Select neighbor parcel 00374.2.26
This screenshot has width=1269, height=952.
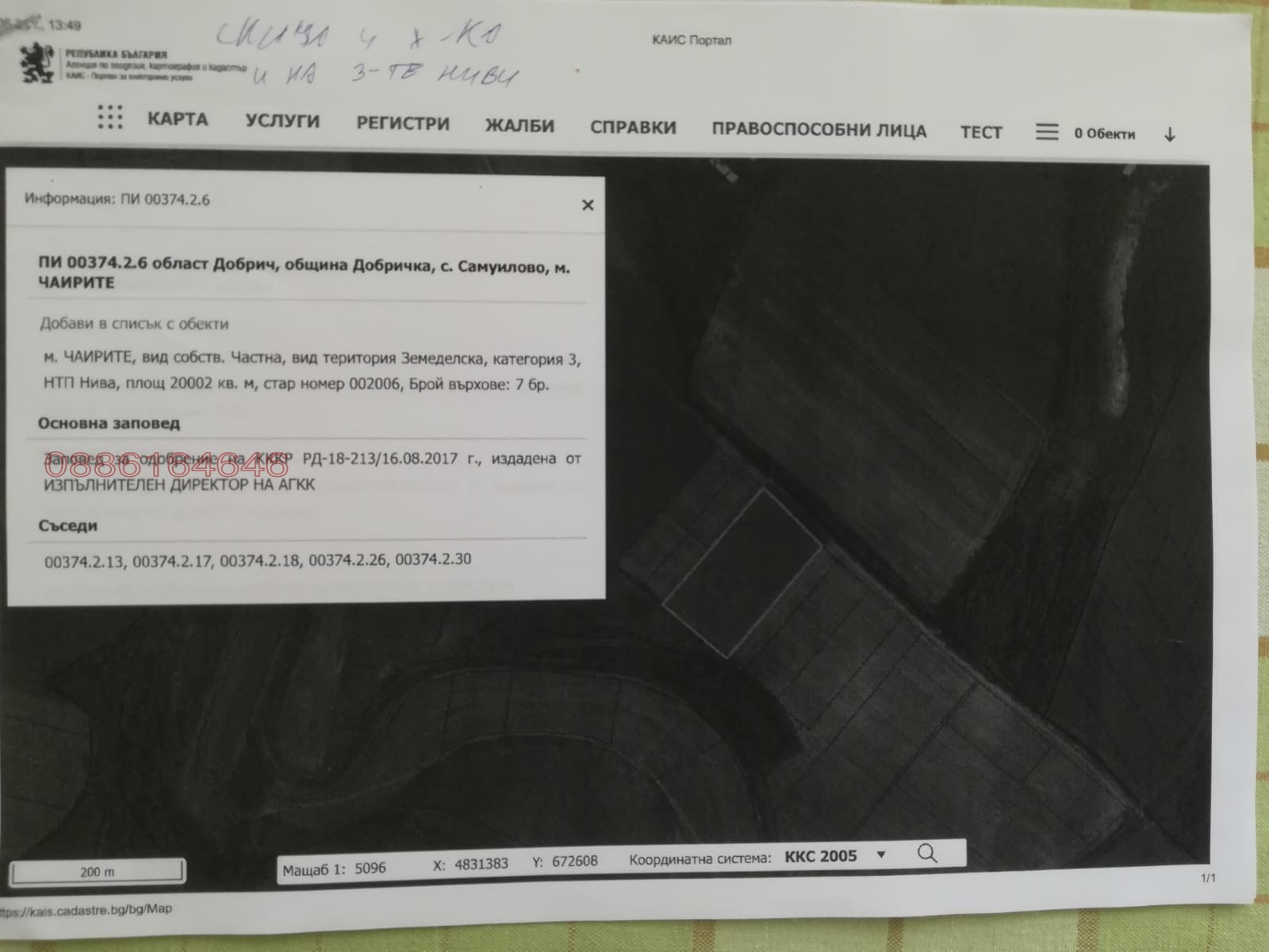point(348,560)
